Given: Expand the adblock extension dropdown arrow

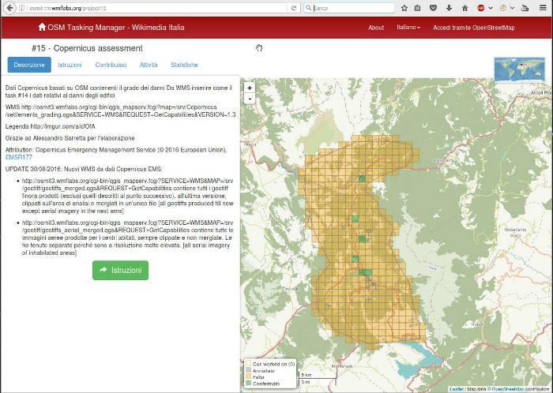Looking at the screenshot, I should pyautogui.click(x=491, y=8).
